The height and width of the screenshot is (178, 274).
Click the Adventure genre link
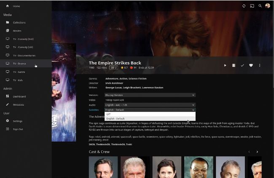tap(112, 79)
